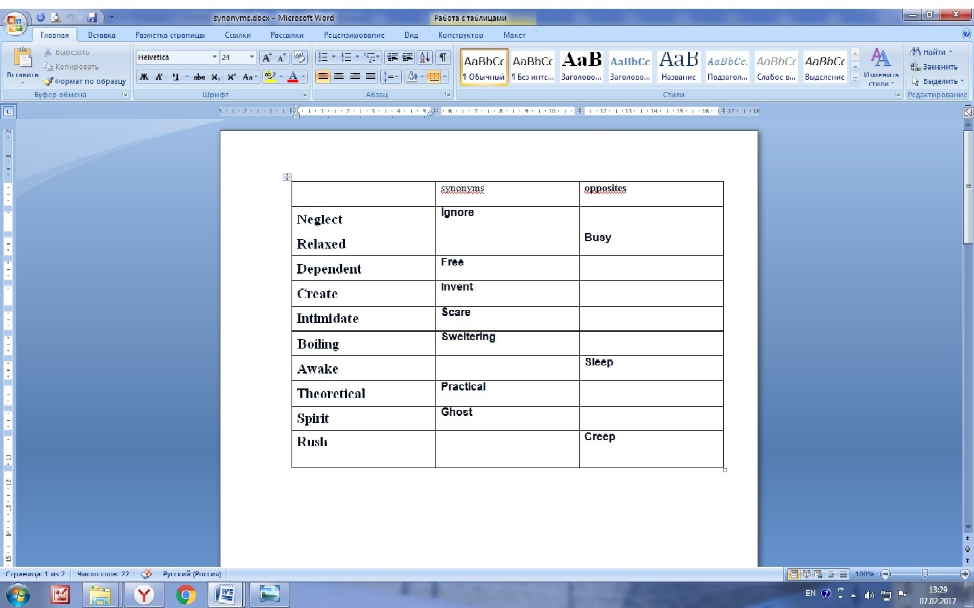Click the zoom slider handle
This screenshot has height=608, width=974.
click(x=925, y=574)
